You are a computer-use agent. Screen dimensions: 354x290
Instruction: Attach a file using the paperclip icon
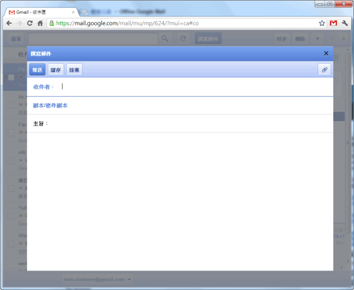(x=324, y=70)
